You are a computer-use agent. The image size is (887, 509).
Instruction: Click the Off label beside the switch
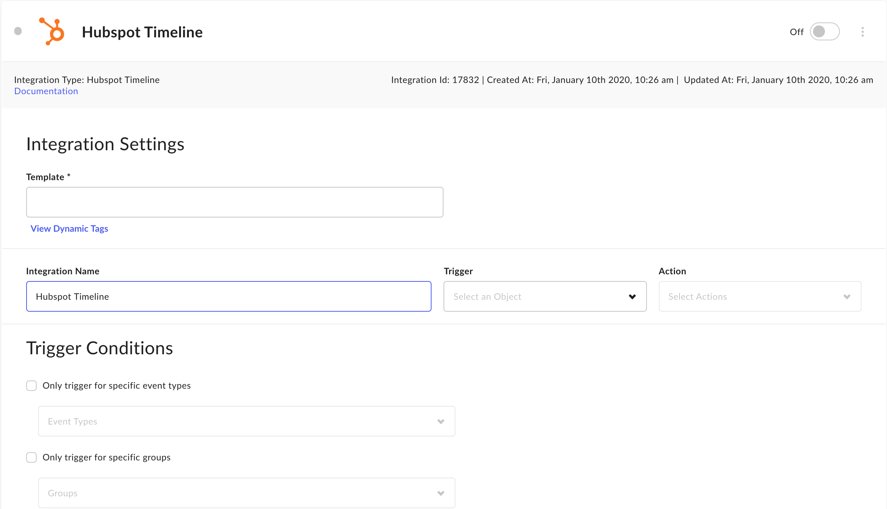point(797,32)
